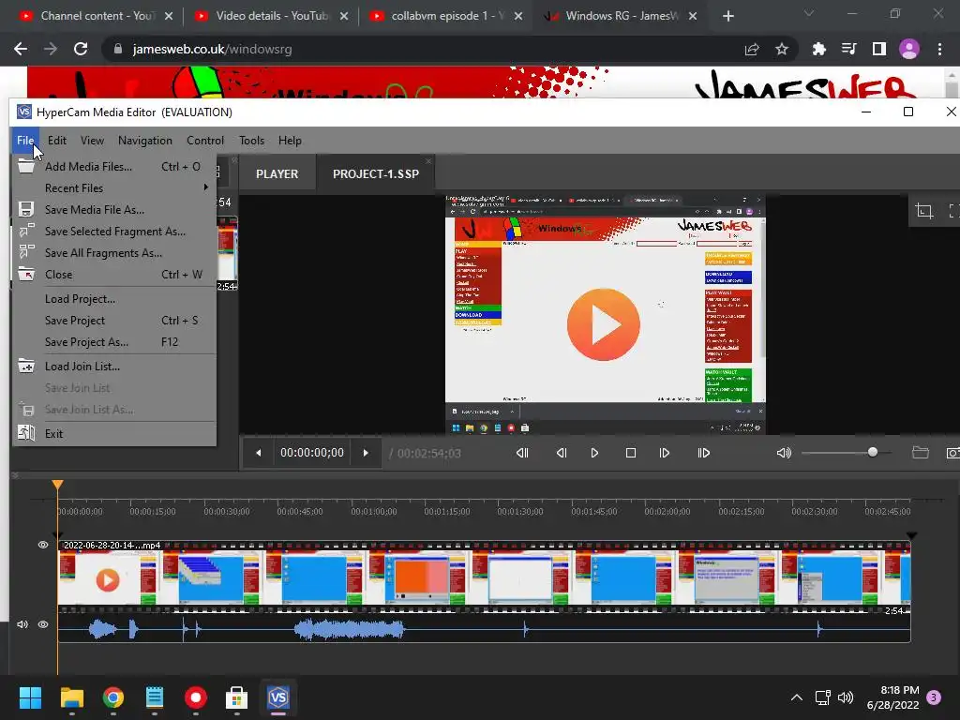Image resolution: width=960 pixels, height=720 pixels.
Task: Close the PROJECT-1.SSP tab
Action: (x=428, y=161)
